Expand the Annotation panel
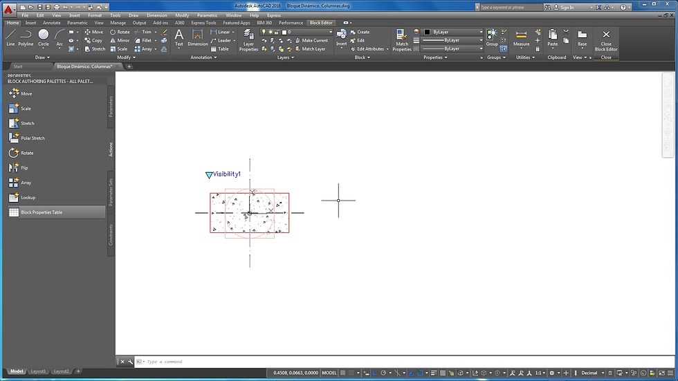 [203, 57]
